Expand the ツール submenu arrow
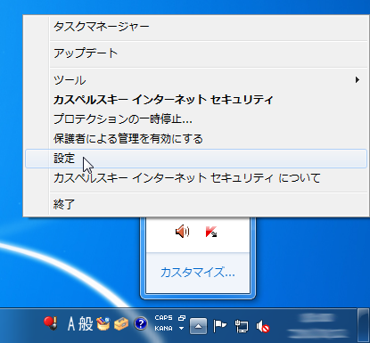Screen dimensions: 370x343 (x=358, y=79)
